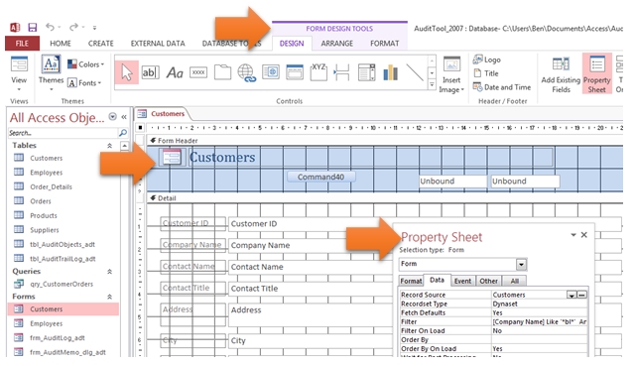This screenshot has width=636, height=366.
Task: Click the Save icon in quick access toolbar
Action: pyautogui.click(x=33, y=28)
